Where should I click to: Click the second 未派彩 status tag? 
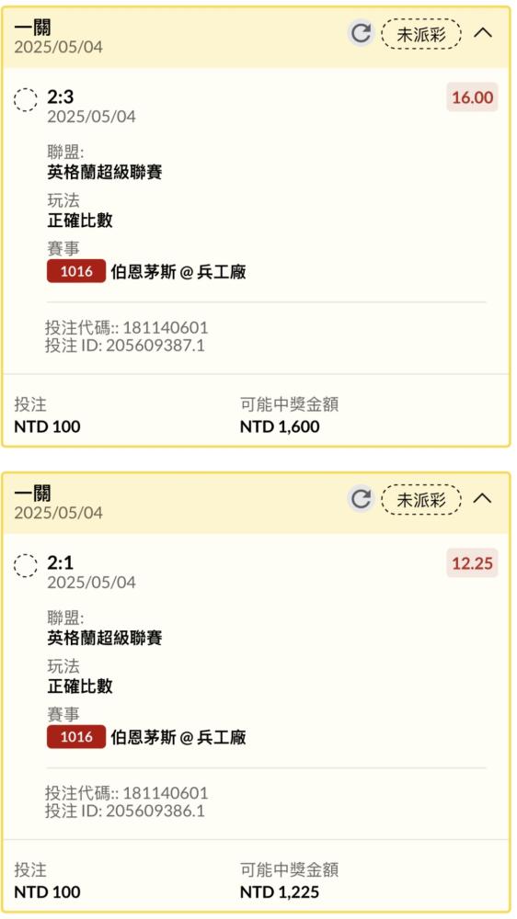click(x=420, y=500)
